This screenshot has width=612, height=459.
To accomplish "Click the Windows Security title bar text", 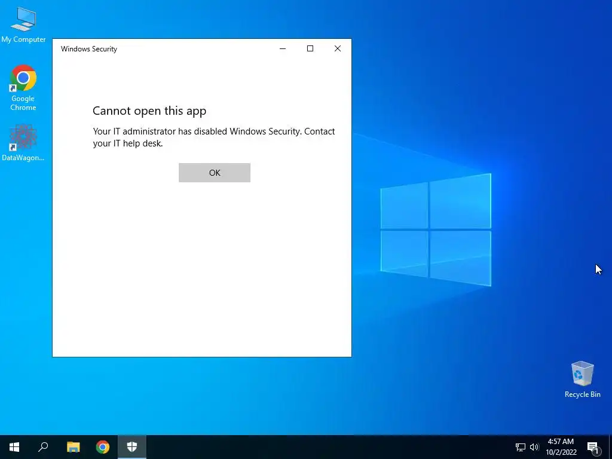I will pos(89,49).
